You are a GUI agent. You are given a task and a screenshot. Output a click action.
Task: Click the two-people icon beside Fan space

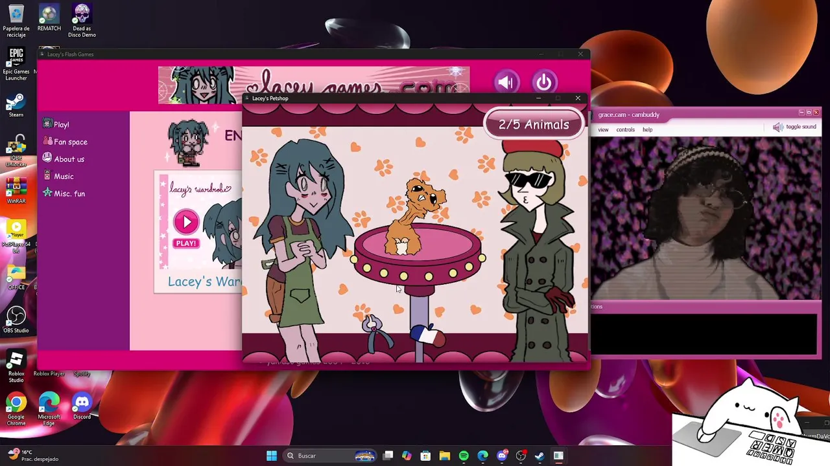coord(47,140)
